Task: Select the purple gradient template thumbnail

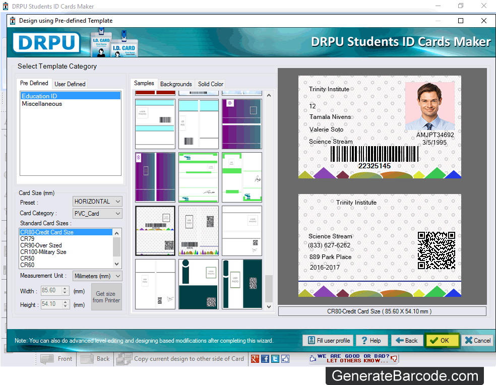Action: point(241,123)
